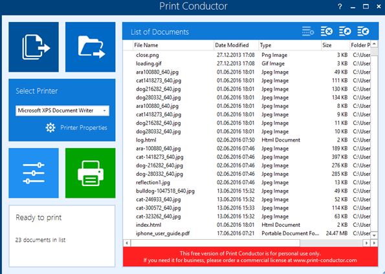Screen dimensions: 385x274
Task: Select dog-280332_640.jpg file
Action: click(x=247, y=174)
